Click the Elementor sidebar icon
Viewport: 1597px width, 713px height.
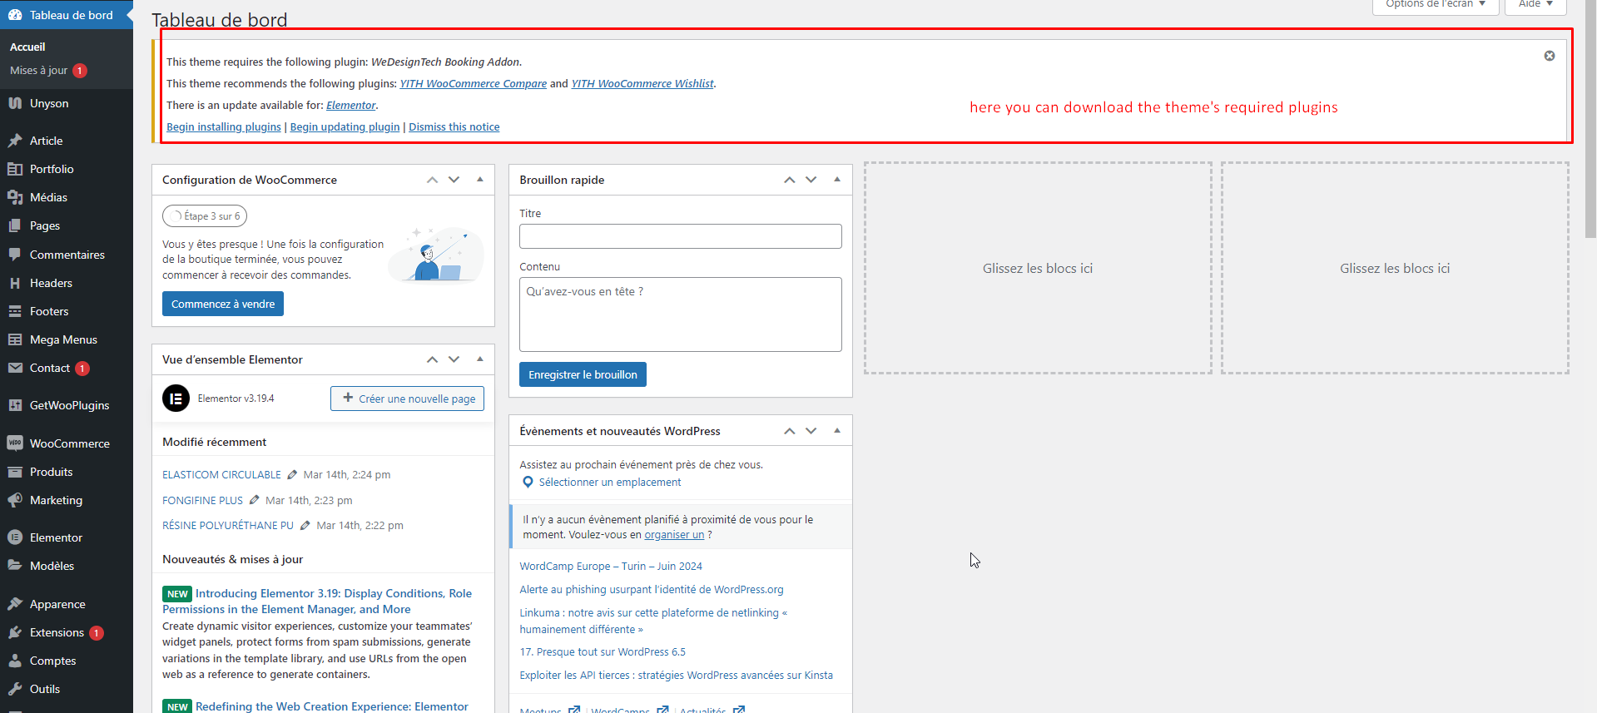15,537
